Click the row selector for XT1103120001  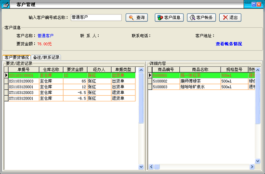(6, 99)
